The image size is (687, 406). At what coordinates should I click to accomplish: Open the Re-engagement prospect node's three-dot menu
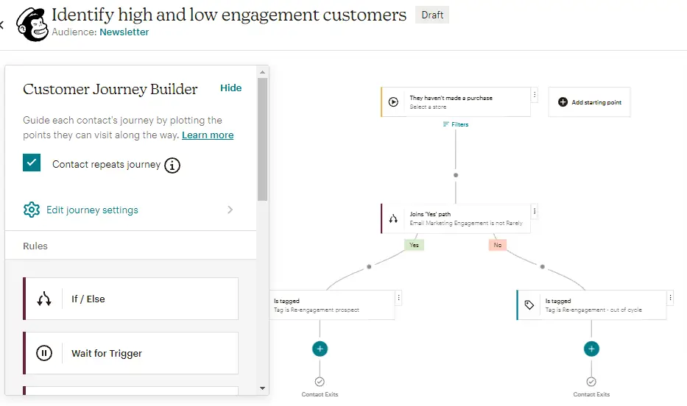point(398,297)
